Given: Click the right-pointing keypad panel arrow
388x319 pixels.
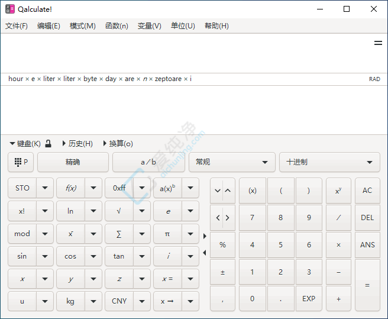Looking at the screenshot, I should click(205, 236).
